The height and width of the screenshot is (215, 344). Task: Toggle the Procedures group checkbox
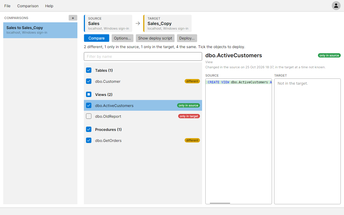tap(89, 129)
